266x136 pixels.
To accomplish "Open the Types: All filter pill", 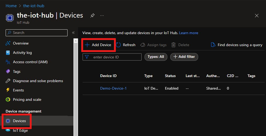I will (x=156, y=57).
